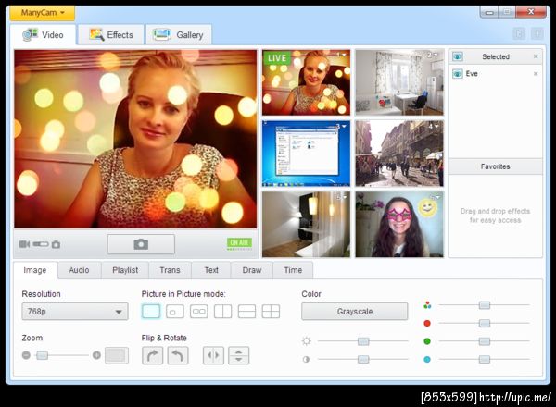Screen dimensions: 556x407
Task: Open the Resolution 768p dropdown
Action: pos(75,312)
